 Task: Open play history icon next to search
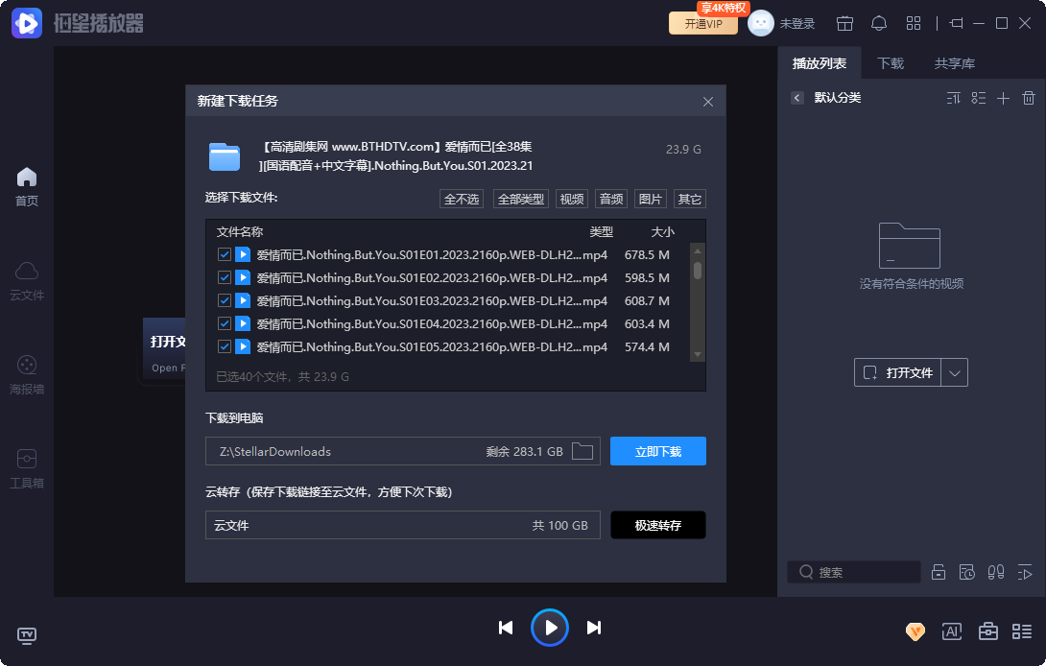click(967, 571)
